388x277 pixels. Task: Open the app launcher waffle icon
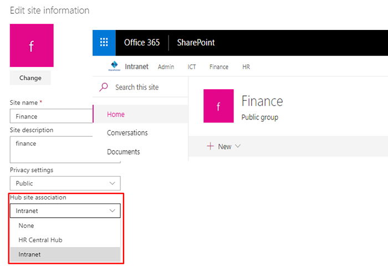pyautogui.click(x=104, y=43)
